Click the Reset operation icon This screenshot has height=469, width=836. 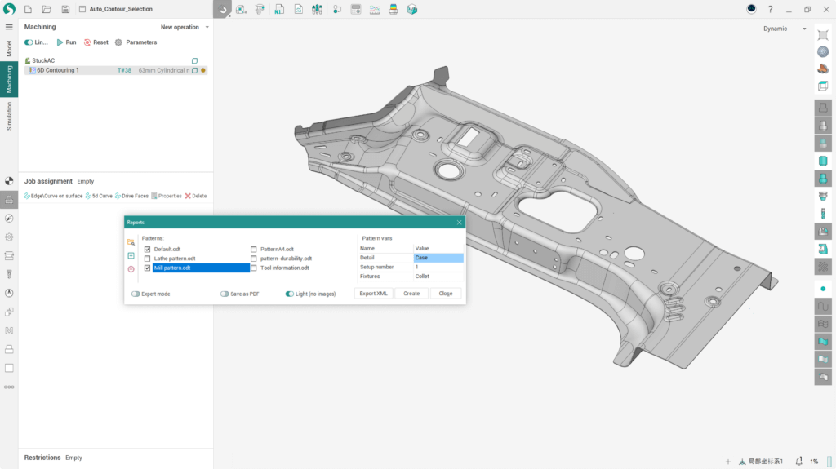87,42
